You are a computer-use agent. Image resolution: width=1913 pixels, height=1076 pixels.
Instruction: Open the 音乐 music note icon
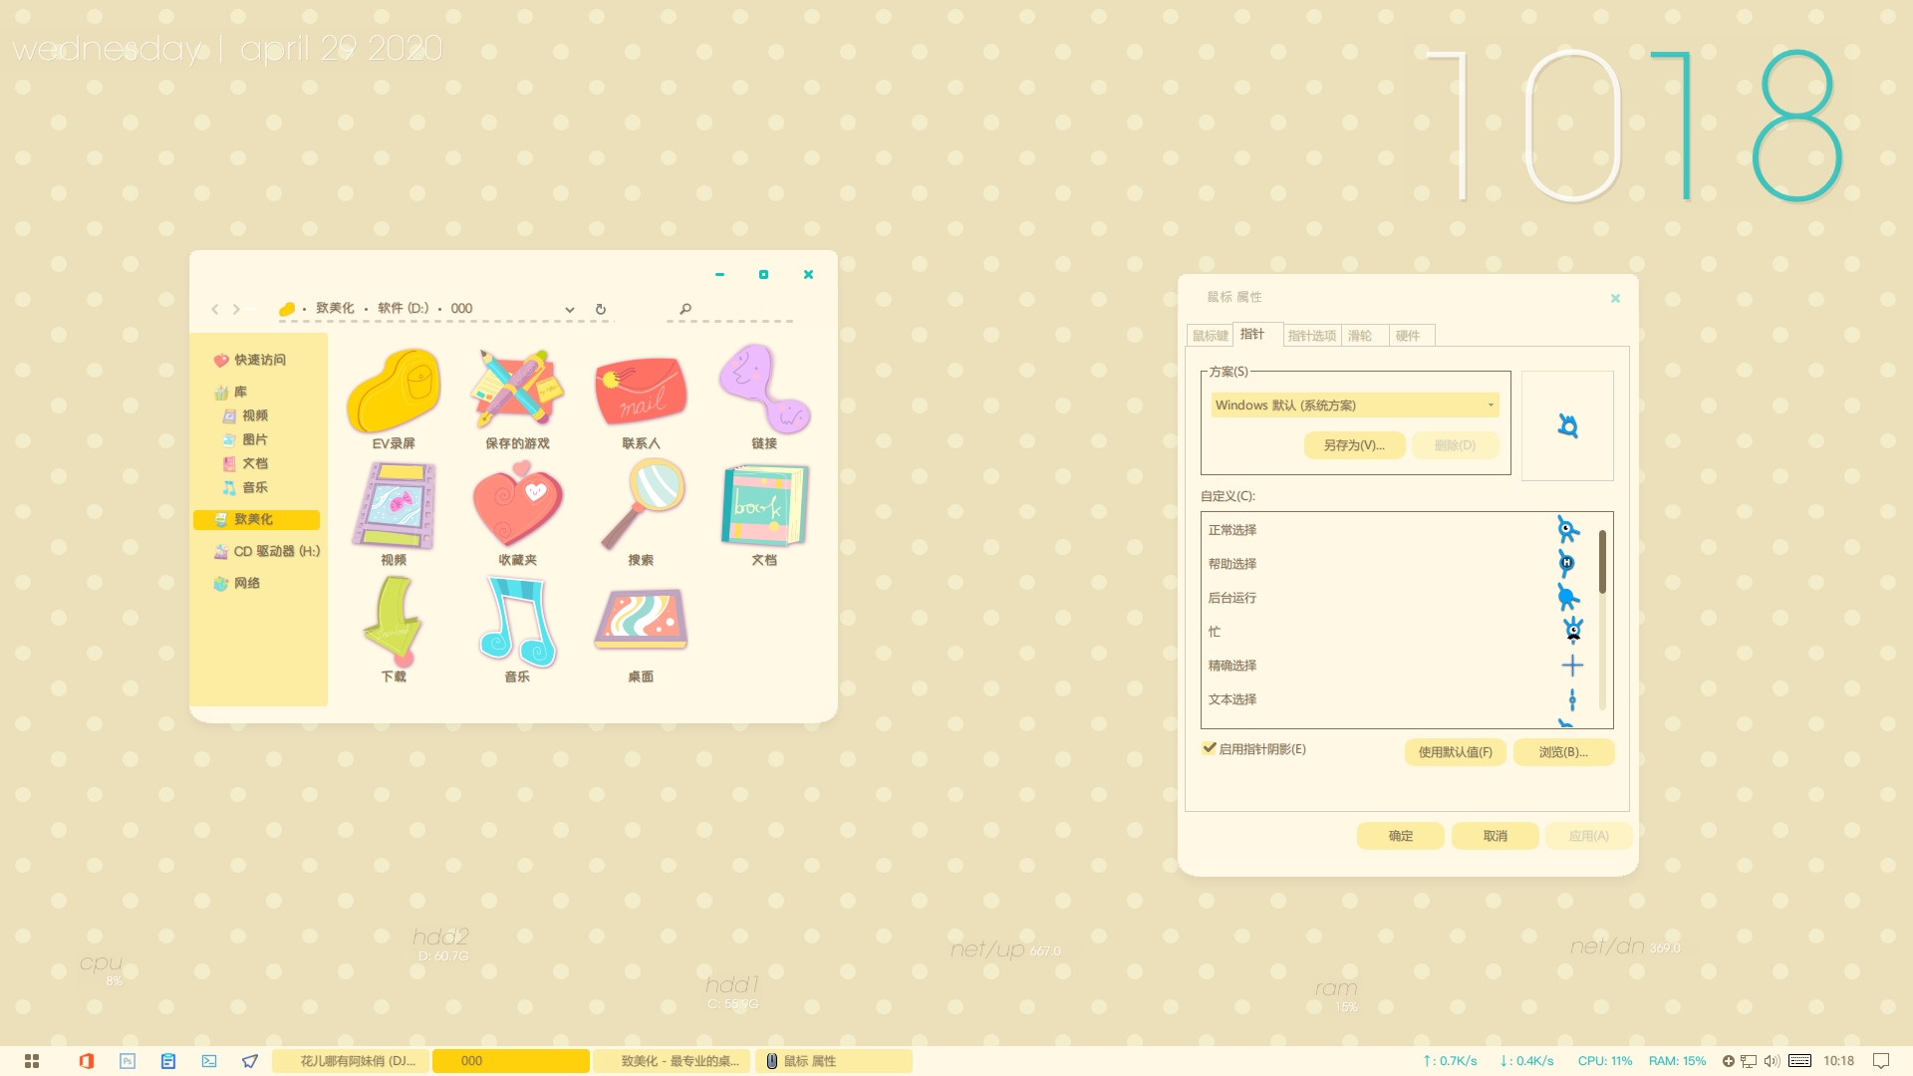coord(517,622)
